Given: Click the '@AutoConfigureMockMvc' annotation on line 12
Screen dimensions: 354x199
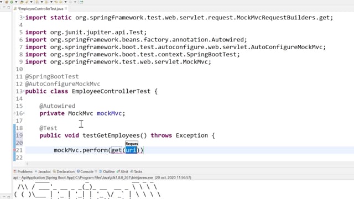Looking at the screenshot, I should pyautogui.click(x=63, y=84).
